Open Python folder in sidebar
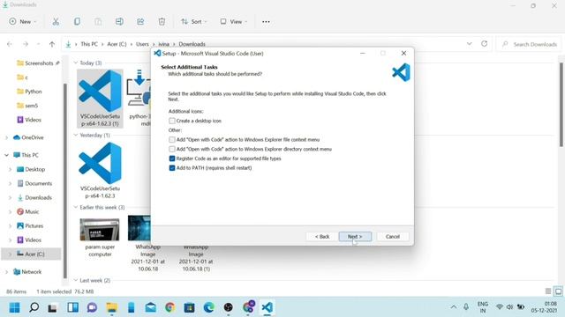 coord(29,92)
